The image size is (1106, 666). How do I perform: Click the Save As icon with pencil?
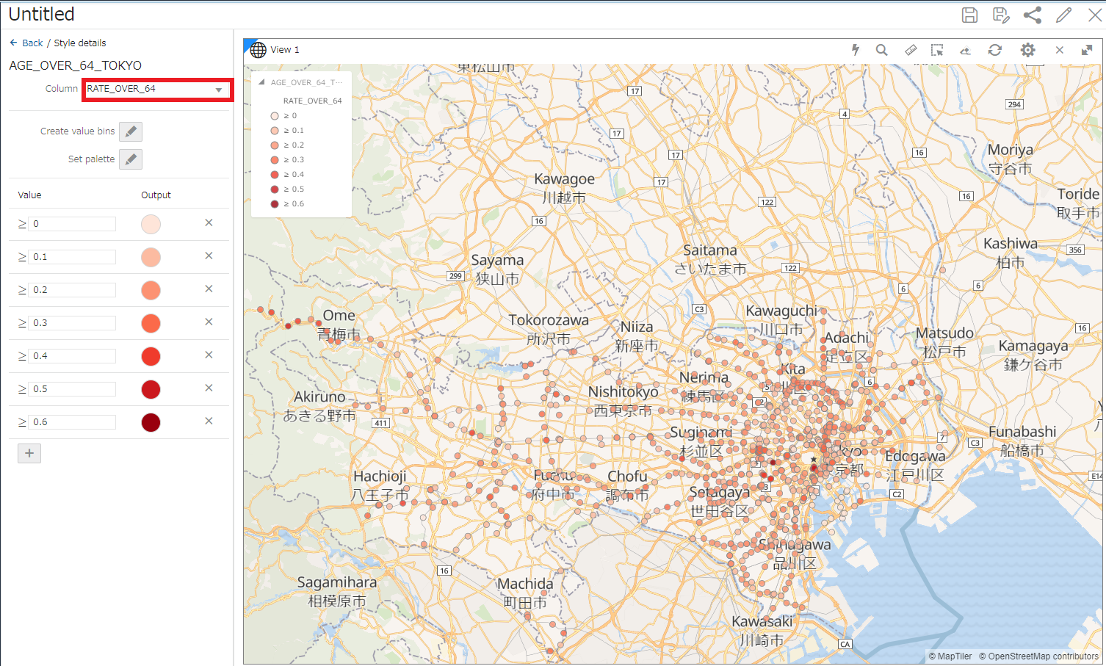click(1000, 15)
